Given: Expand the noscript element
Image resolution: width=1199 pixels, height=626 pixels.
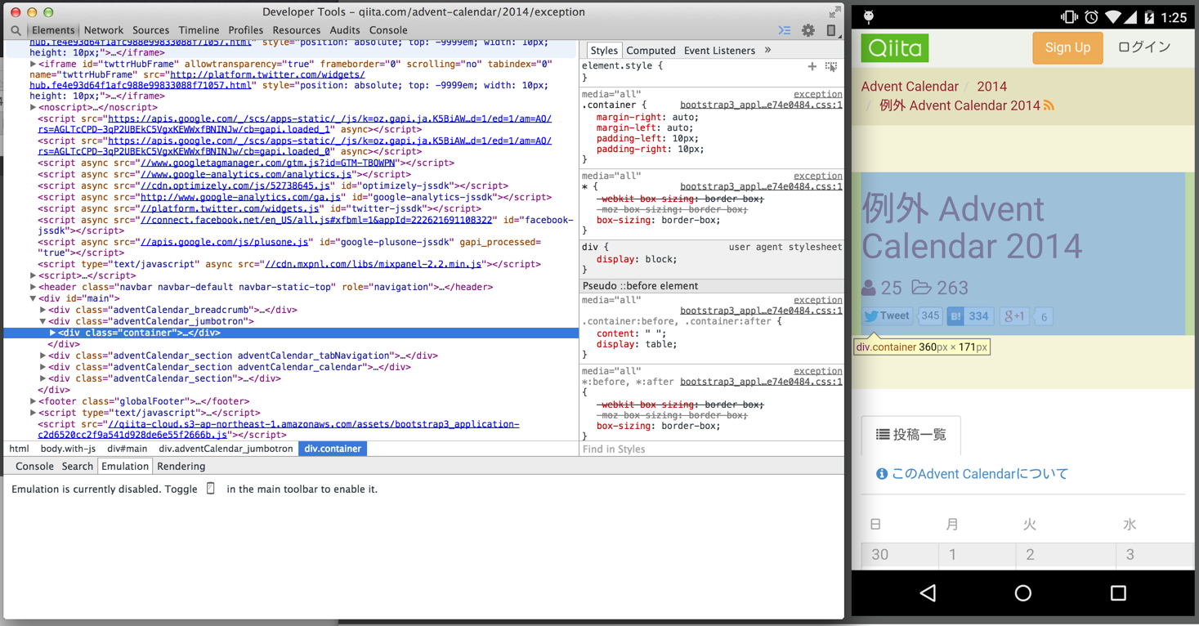Looking at the screenshot, I should (x=34, y=107).
